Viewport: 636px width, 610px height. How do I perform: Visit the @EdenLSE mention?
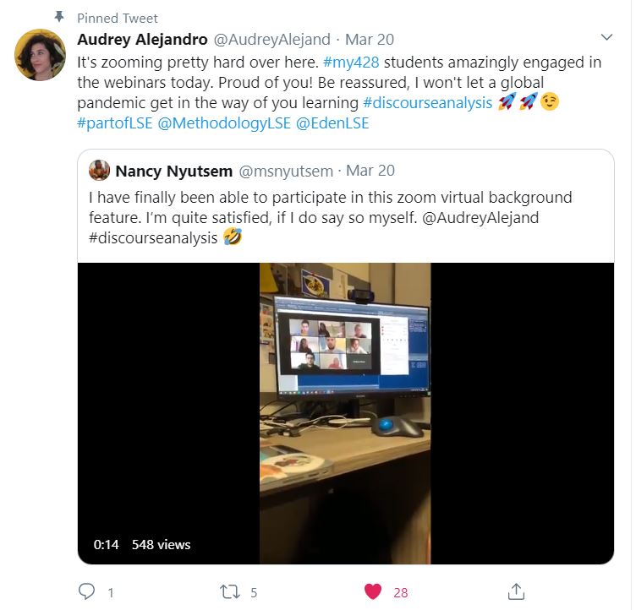[x=332, y=123]
